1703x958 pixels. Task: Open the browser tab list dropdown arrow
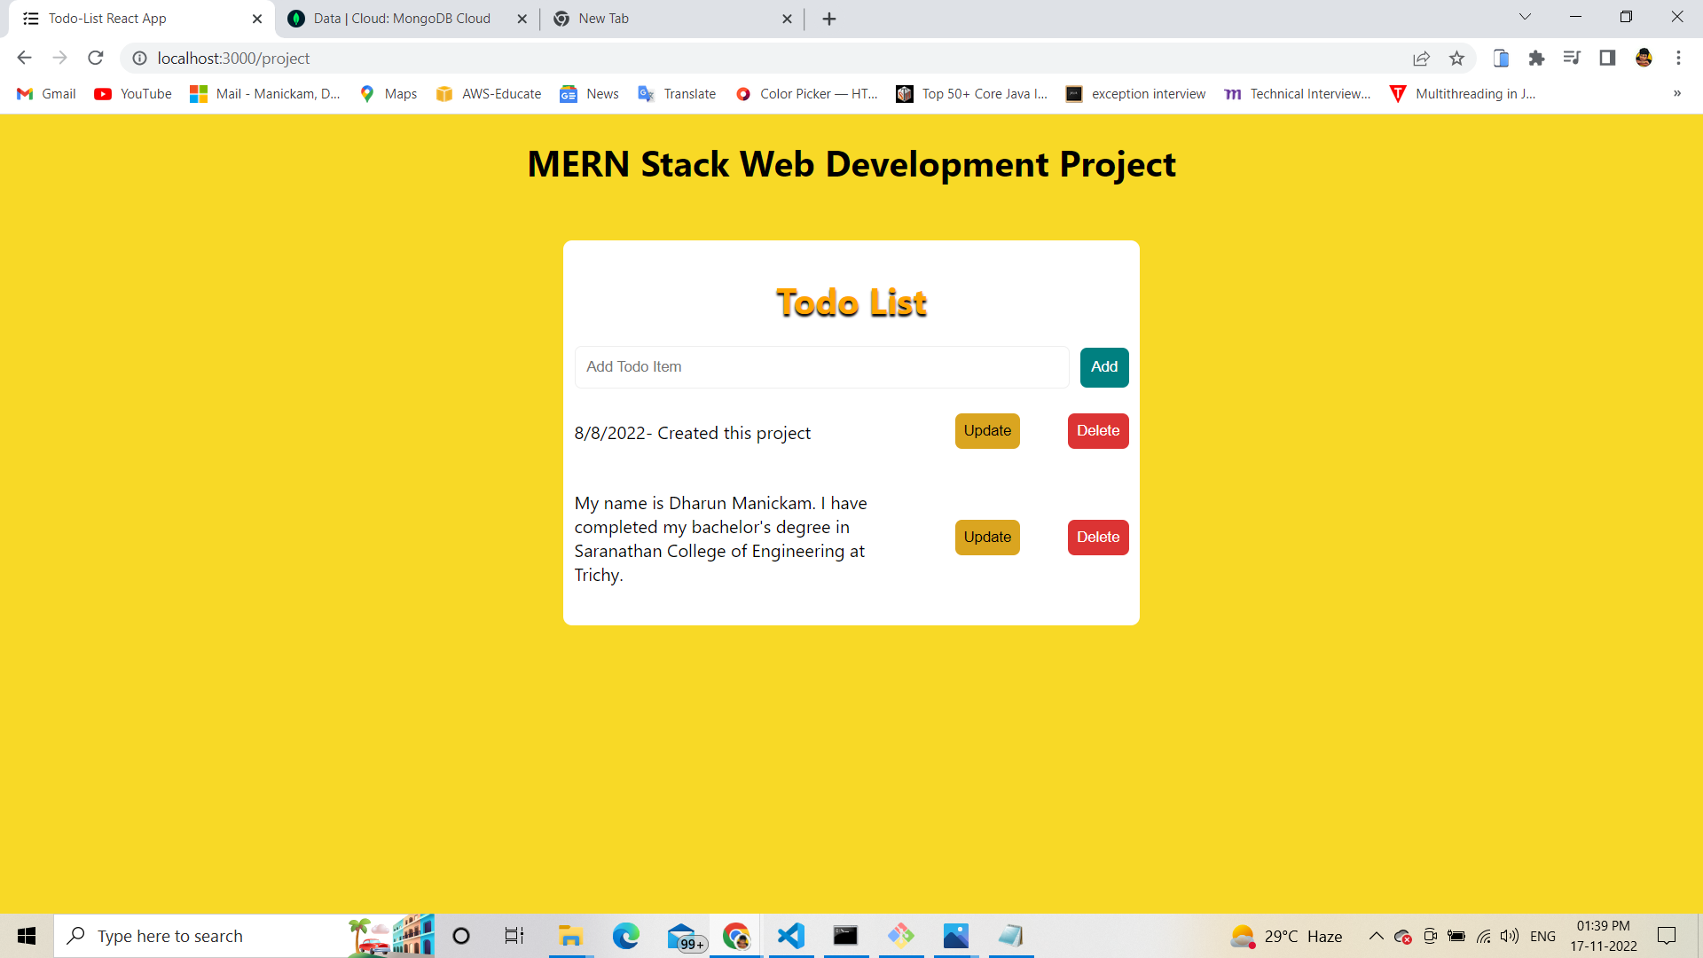click(1525, 16)
